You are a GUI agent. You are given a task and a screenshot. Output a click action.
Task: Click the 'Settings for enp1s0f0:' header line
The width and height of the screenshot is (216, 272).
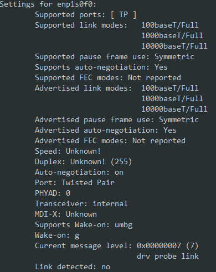point(48,4)
